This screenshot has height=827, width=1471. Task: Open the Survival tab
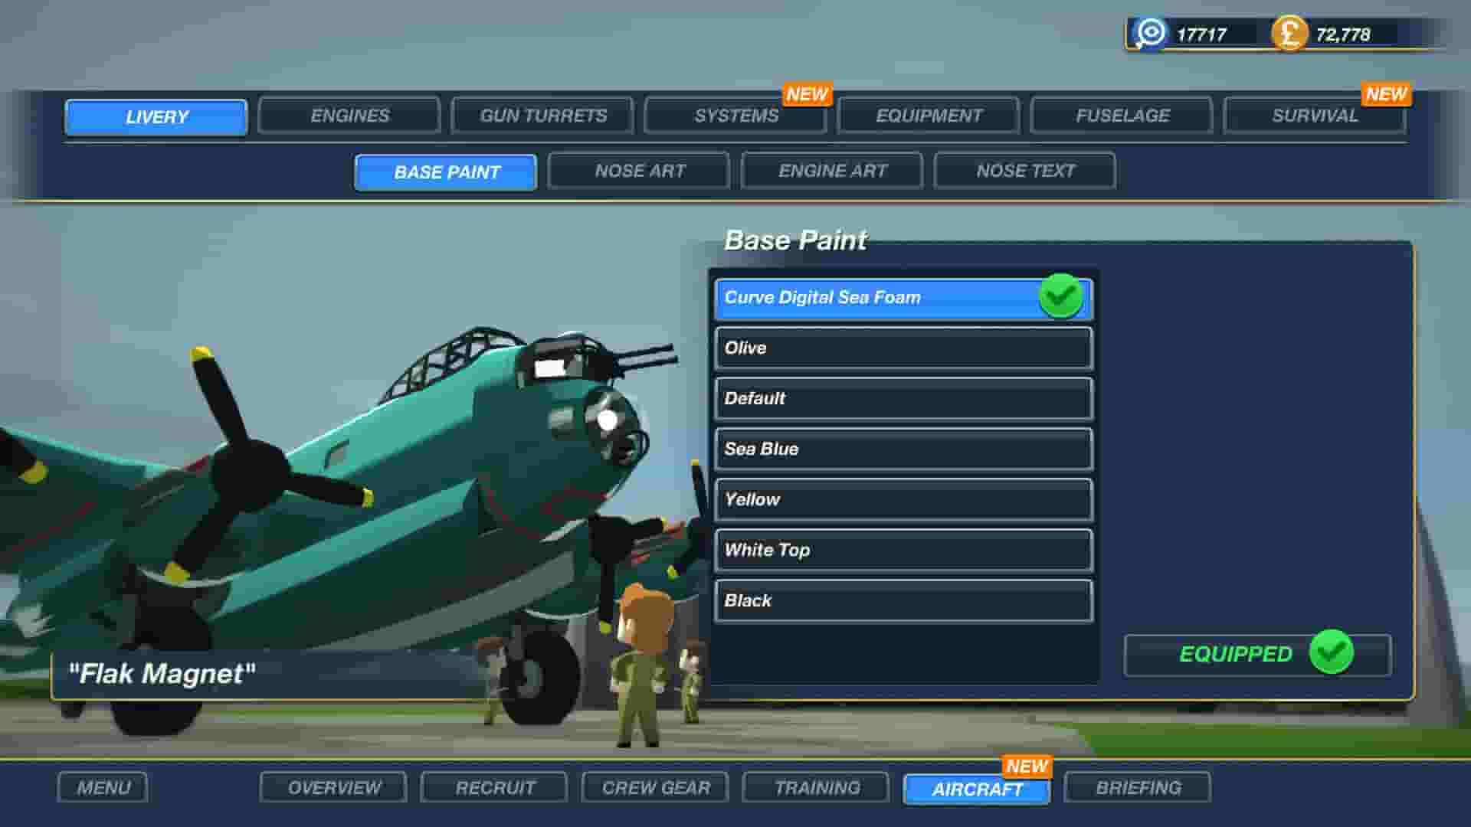click(1315, 116)
